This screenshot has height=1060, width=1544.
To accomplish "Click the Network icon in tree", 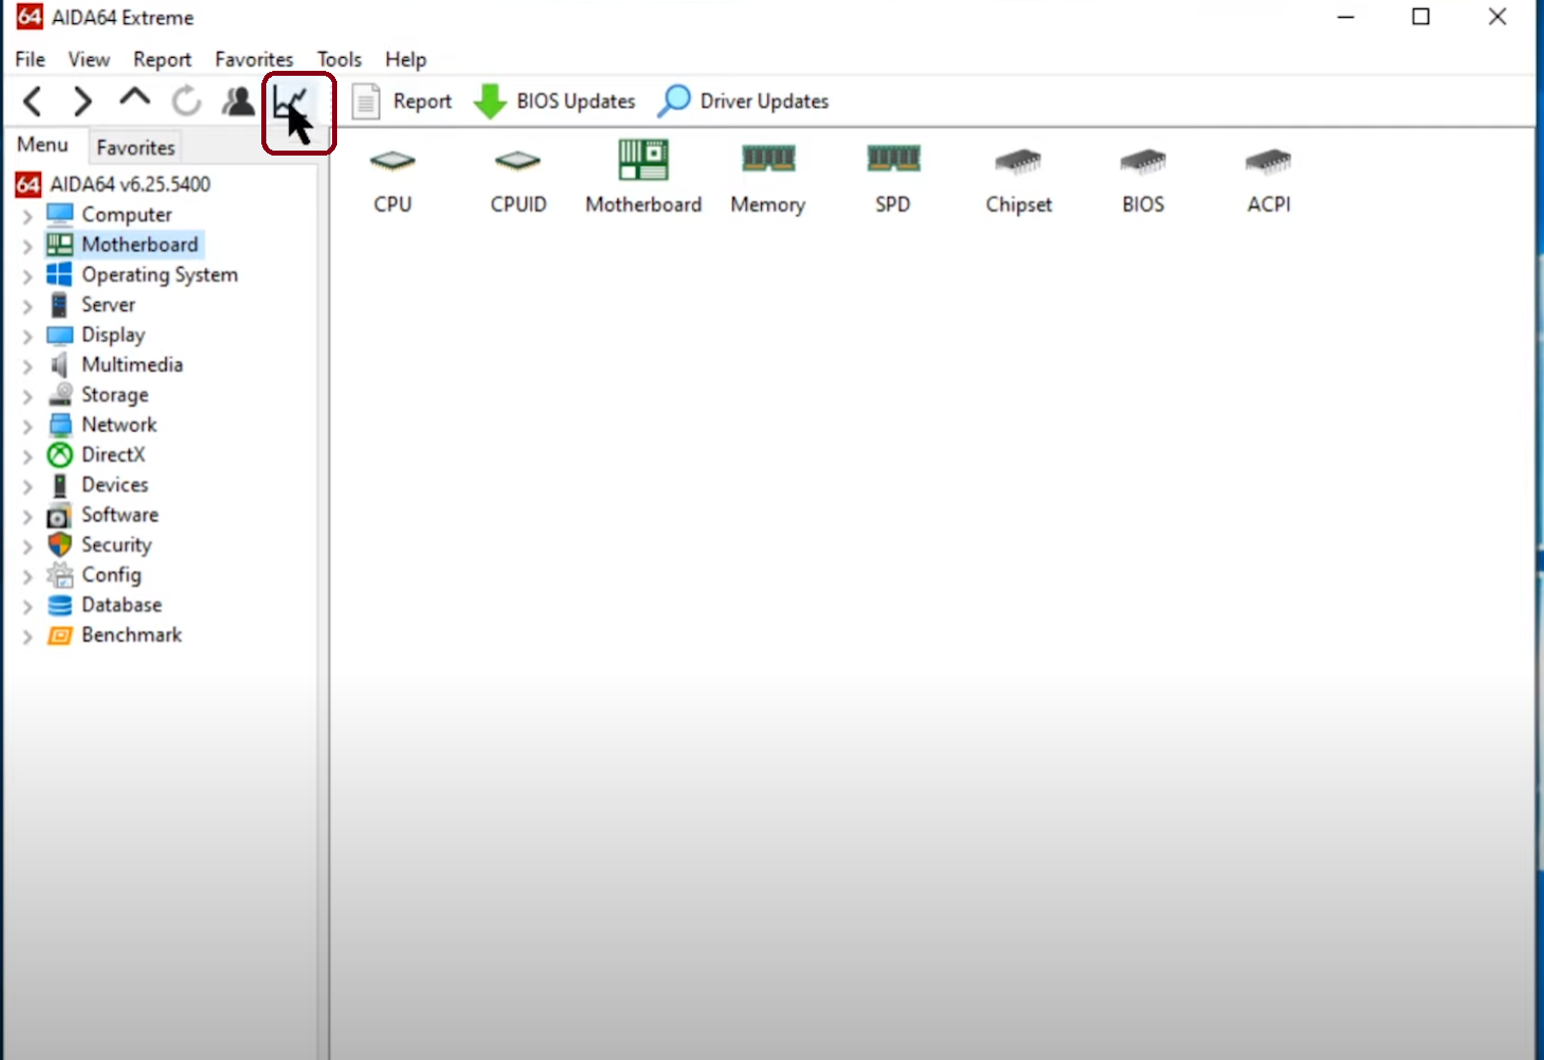I will point(60,425).
